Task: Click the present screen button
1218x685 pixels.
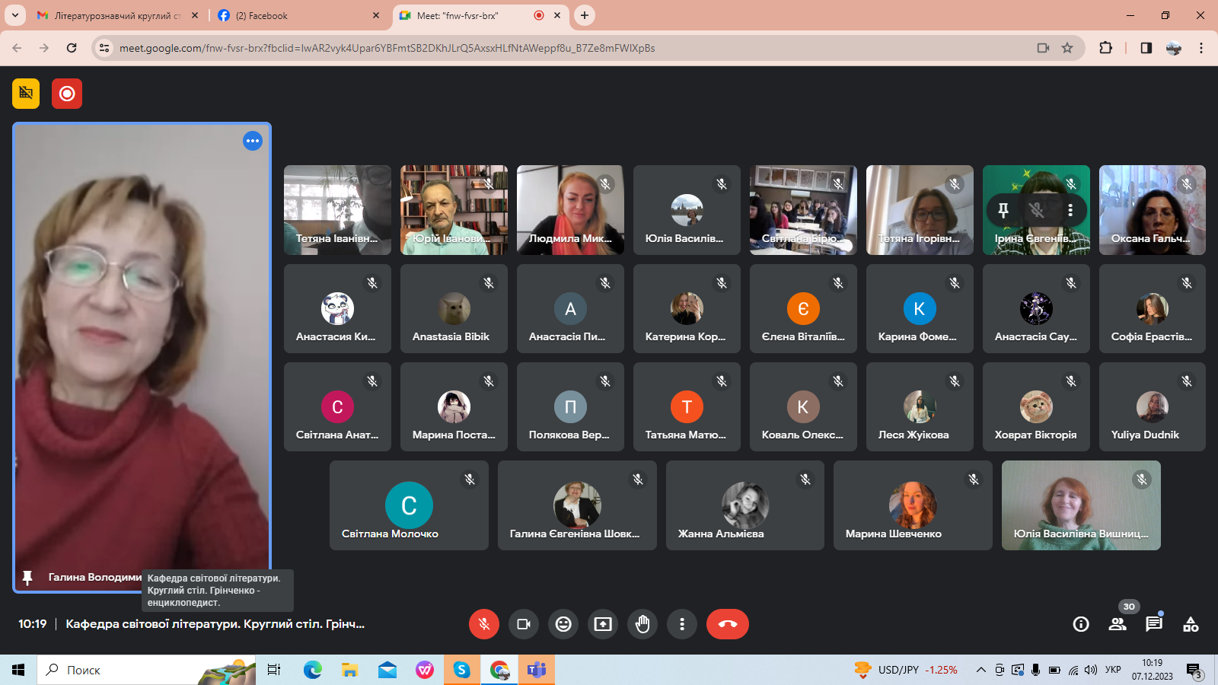Action: (603, 624)
